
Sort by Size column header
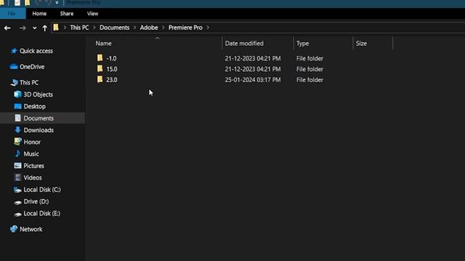coord(361,43)
